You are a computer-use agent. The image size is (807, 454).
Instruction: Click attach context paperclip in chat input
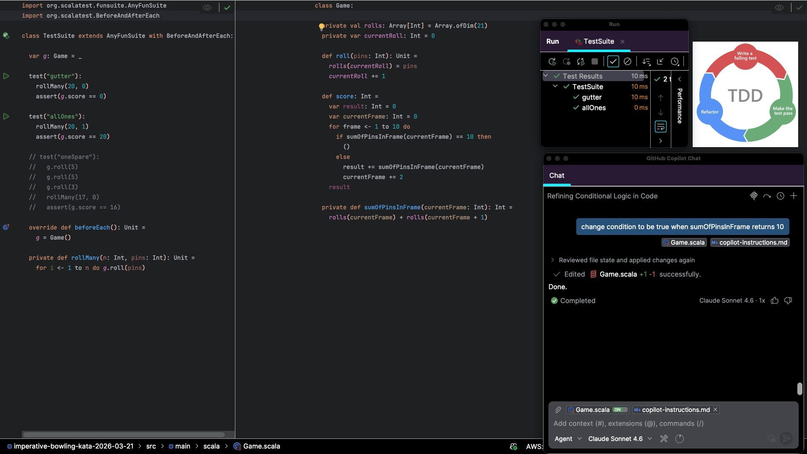558,410
